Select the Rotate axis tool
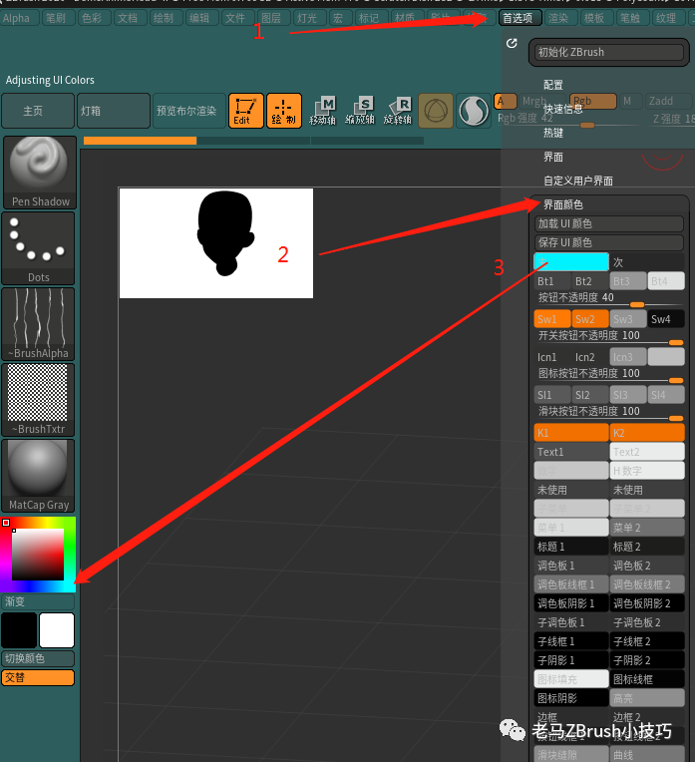This screenshot has height=762, width=695. coord(398,111)
